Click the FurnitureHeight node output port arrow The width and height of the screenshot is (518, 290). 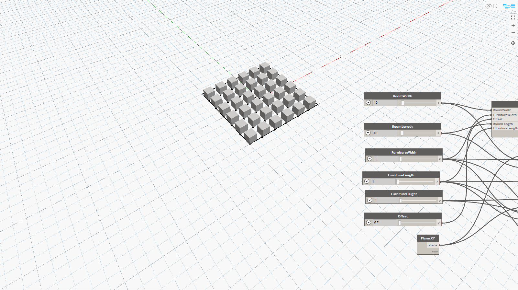coord(440,201)
